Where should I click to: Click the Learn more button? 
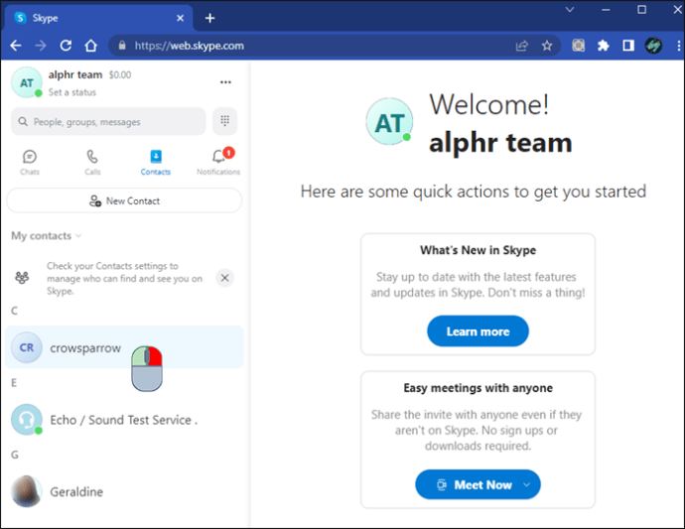tap(478, 331)
